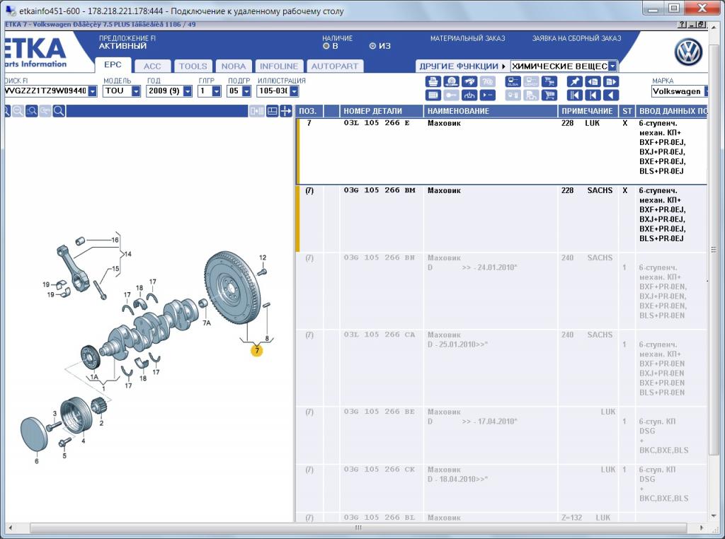Click the parts list scroll down arrow

click(x=714, y=516)
